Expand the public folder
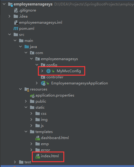 tap(26, 101)
